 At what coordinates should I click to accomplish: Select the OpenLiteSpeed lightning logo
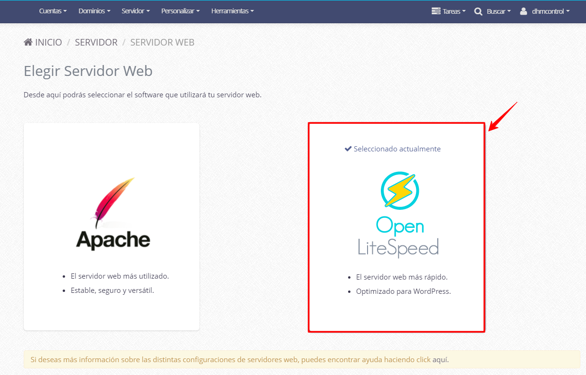point(400,190)
